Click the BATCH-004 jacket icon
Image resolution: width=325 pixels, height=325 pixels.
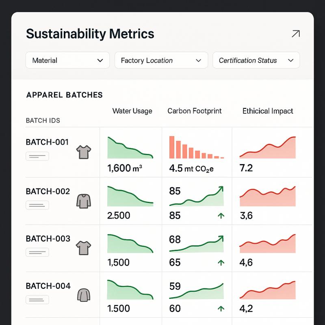coord(84,295)
